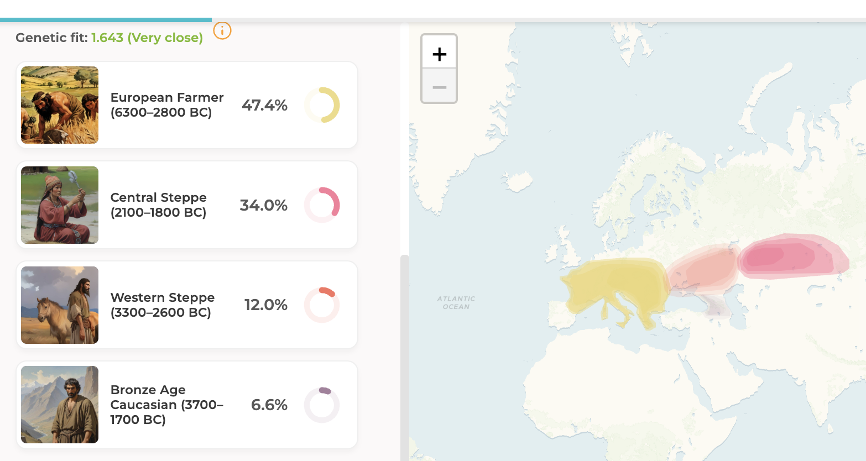Select the Bronze Age Caucasian label
The image size is (866, 461).
pos(166,405)
